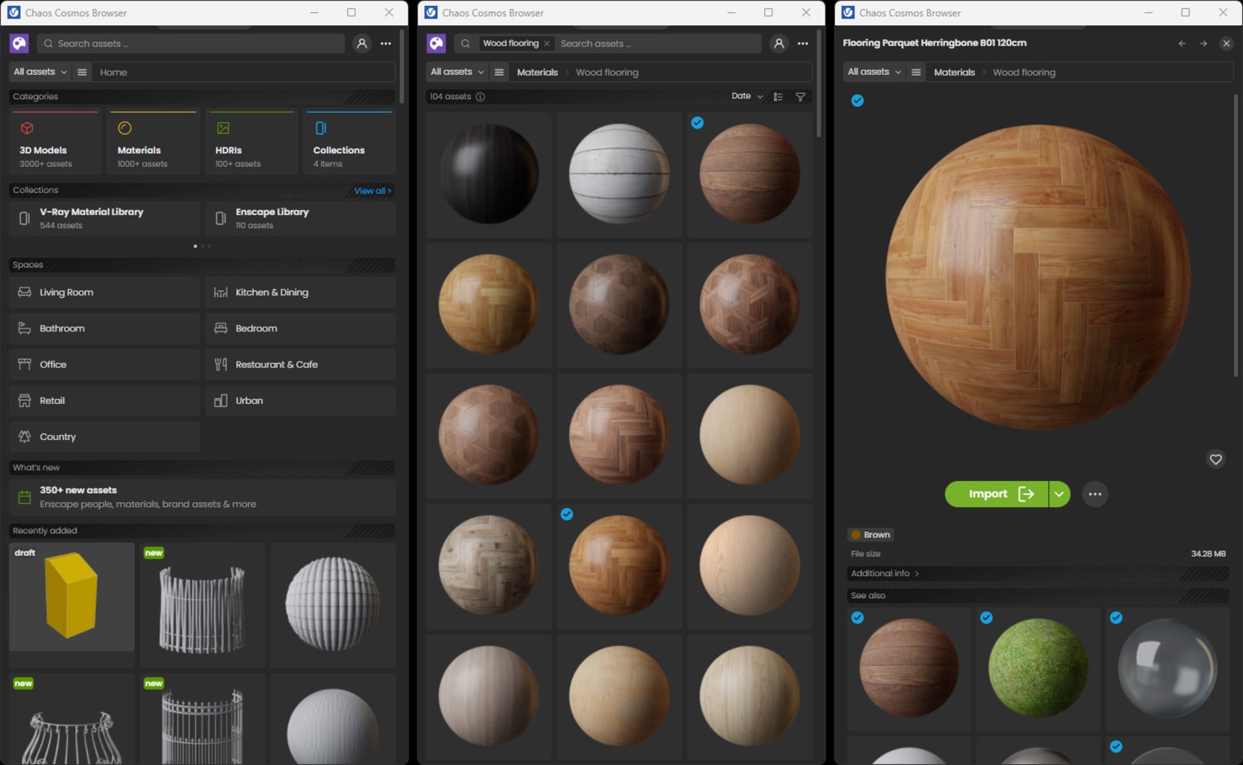Go forward with right arrow in detail window

[x=1204, y=43]
